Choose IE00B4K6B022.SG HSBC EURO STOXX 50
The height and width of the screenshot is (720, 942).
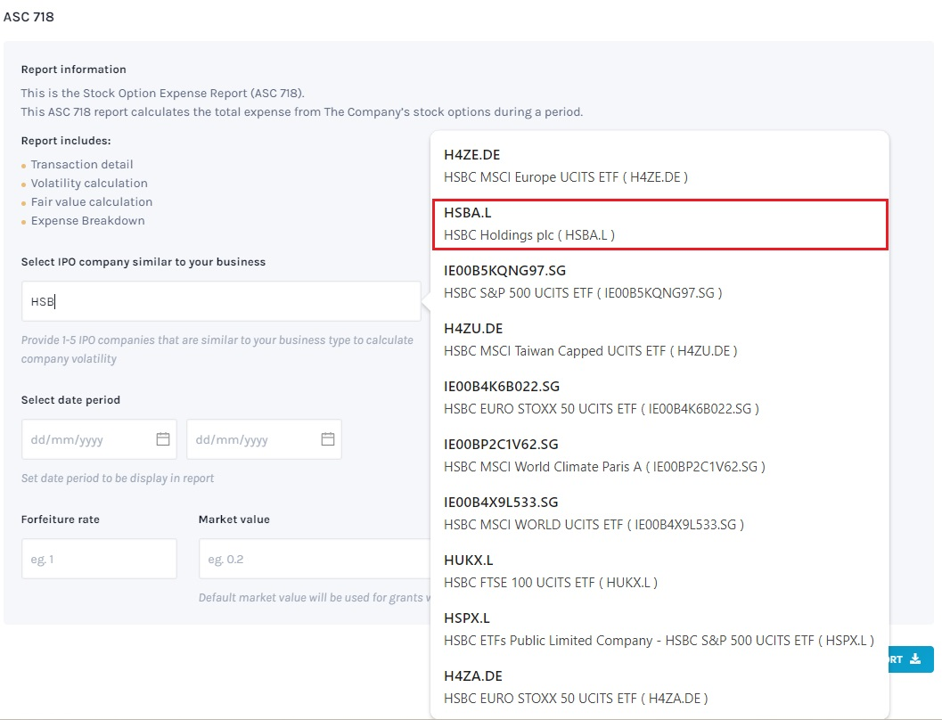(659, 397)
